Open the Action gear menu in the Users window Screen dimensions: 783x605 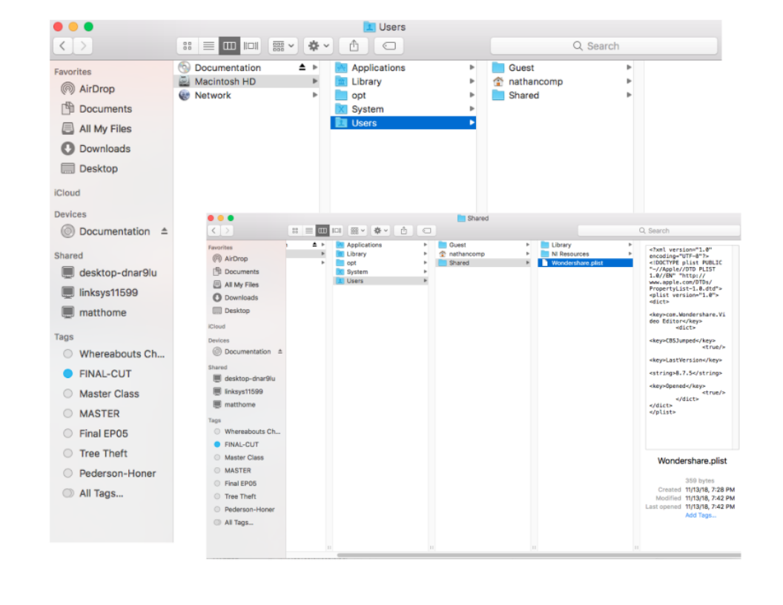pos(318,46)
